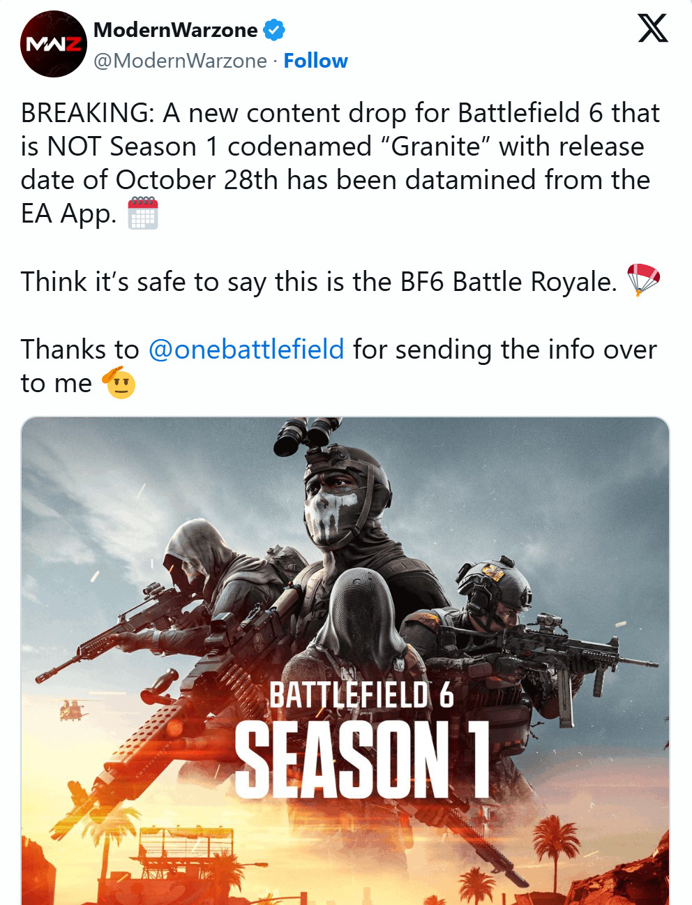Open the @ModernWarzone handle
The image size is (692, 905).
coord(180,61)
